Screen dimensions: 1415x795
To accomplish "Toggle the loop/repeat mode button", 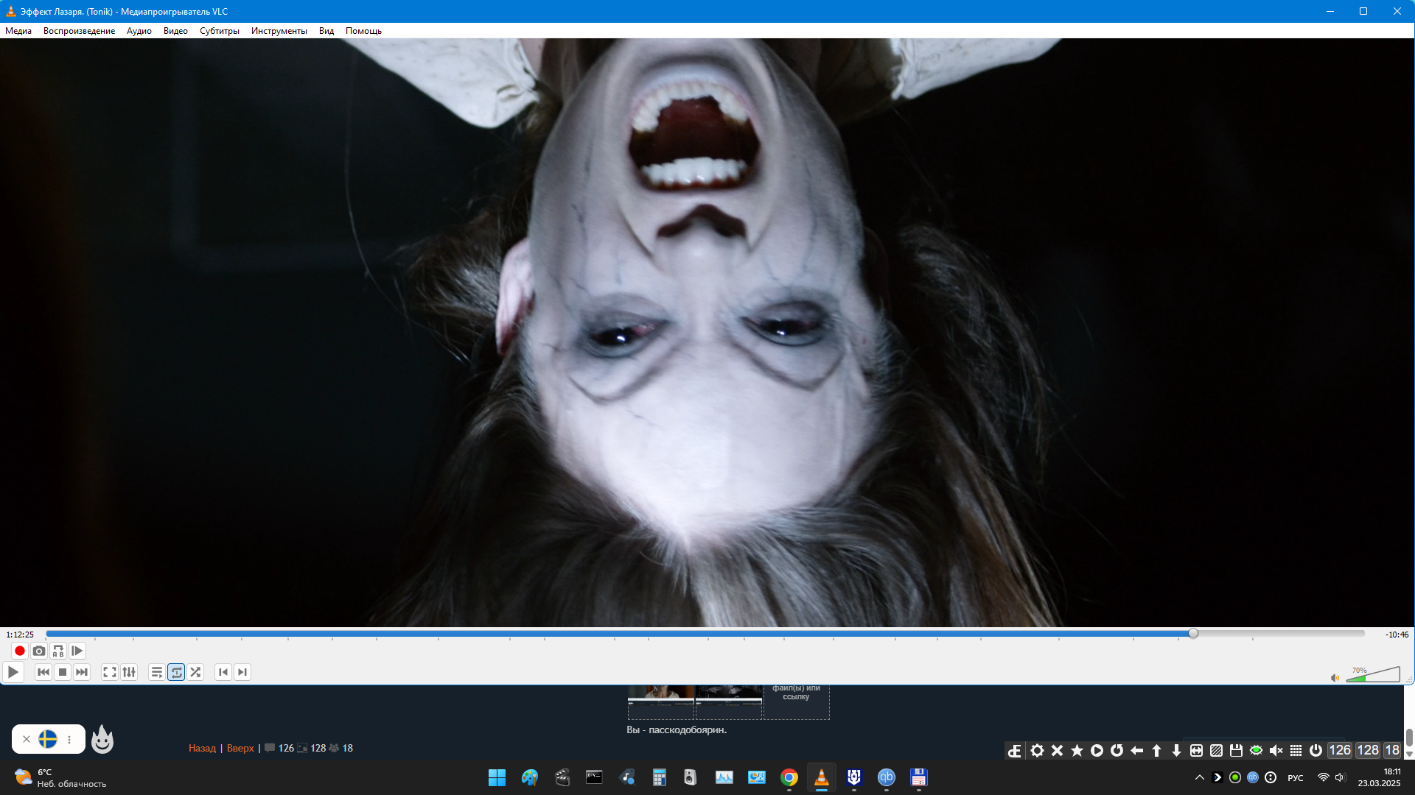I will point(176,672).
